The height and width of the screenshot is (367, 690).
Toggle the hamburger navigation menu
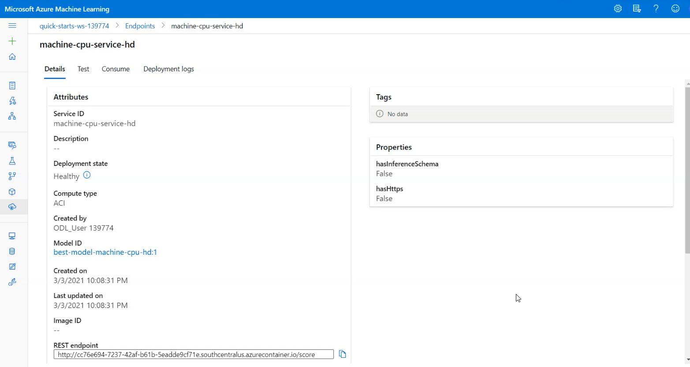point(12,26)
